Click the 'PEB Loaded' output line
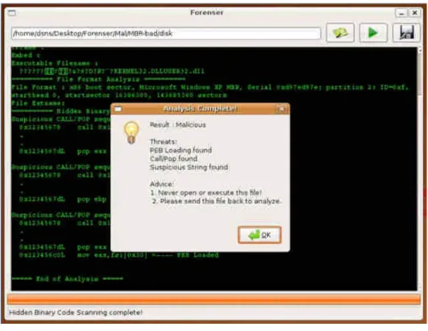 (x=118, y=255)
